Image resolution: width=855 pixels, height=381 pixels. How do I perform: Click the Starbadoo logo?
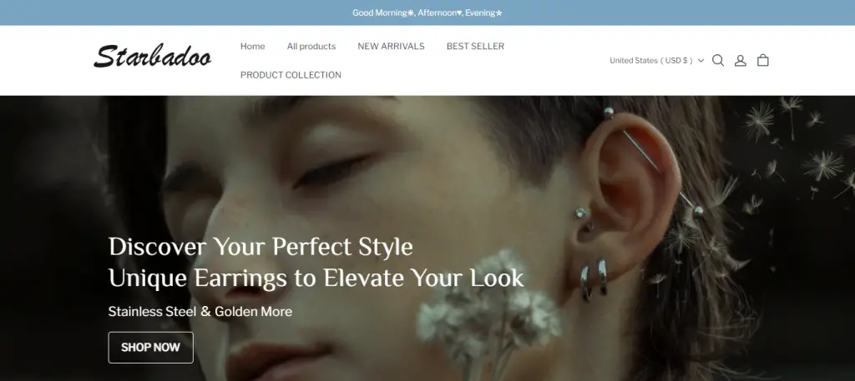(152, 57)
